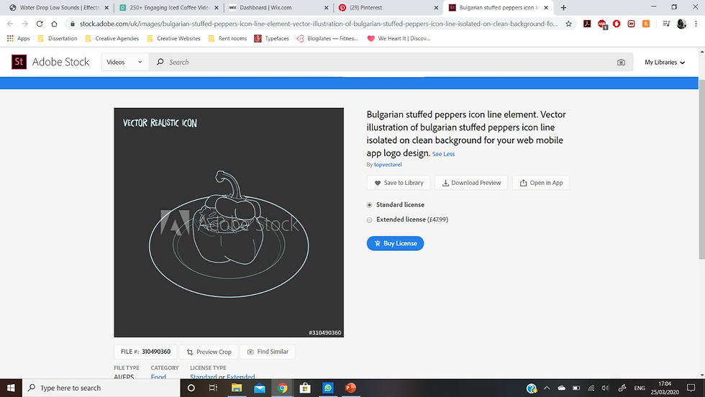Viewport: 705px width, 397px height.
Task: Open Microsoft Store from taskbar
Action: click(x=305, y=388)
